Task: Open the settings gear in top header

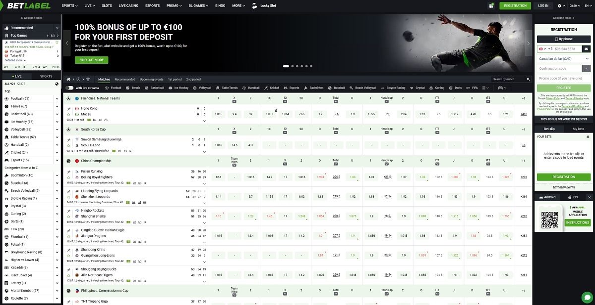Action: coord(561,5)
